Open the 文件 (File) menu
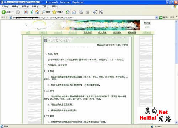 (x=5, y=6)
